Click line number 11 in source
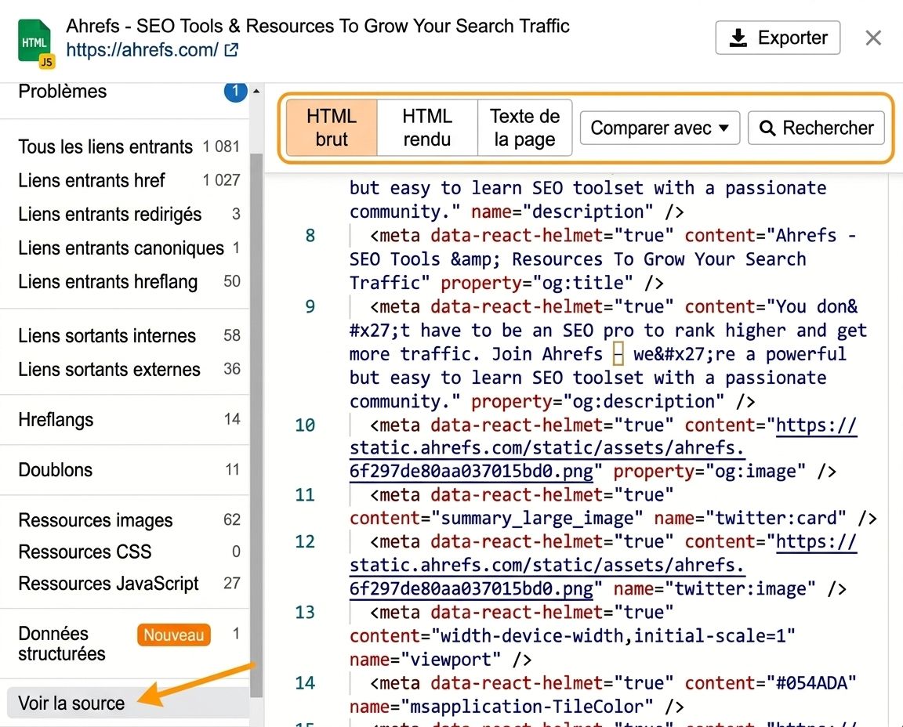The height and width of the screenshot is (727, 903). (x=305, y=495)
